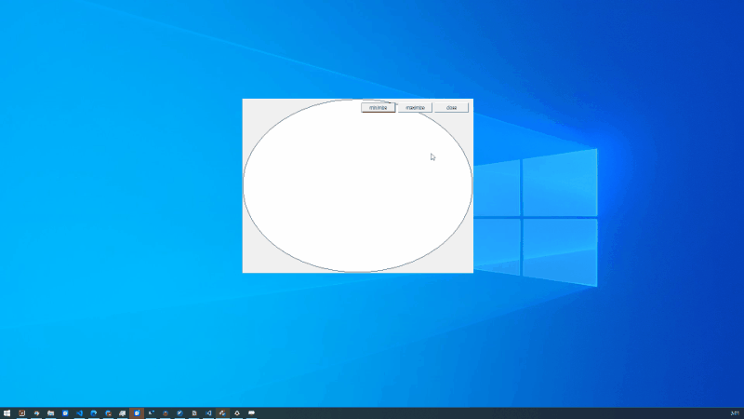
Task: Click the icon immediately right of the highlighted taskbar app
Action: click(151, 412)
